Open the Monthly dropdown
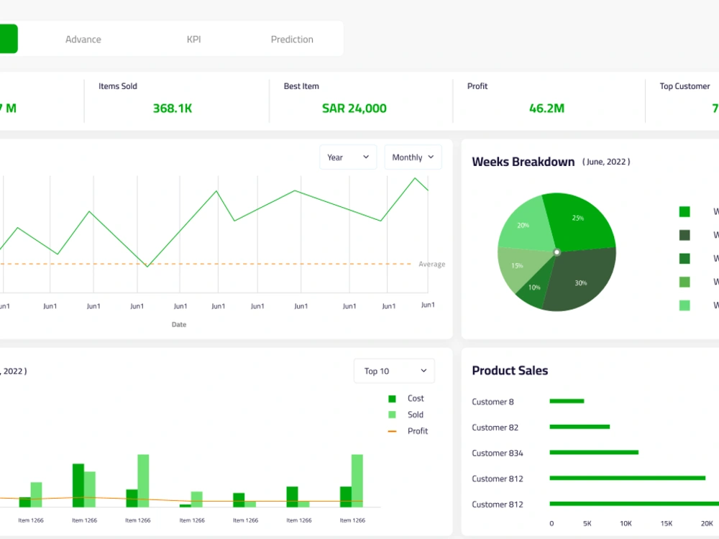 pos(413,157)
